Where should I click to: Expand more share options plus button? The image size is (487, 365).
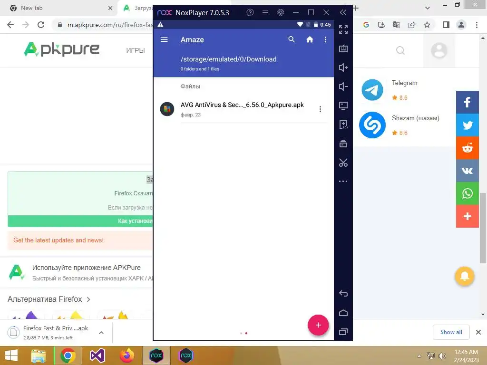pos(467,216)
